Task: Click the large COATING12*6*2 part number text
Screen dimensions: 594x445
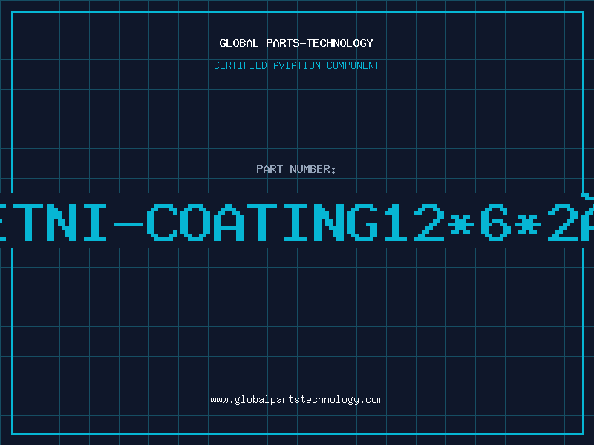Action: coord(297,222)
